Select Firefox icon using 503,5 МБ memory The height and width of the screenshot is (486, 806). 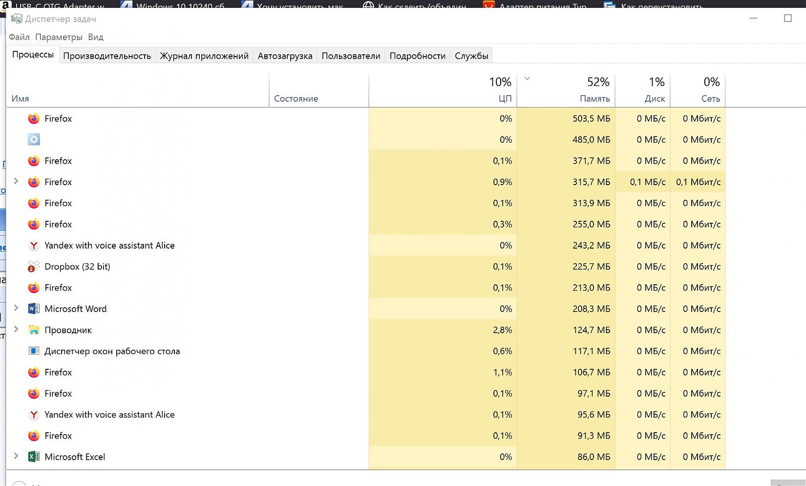[33, 119]
